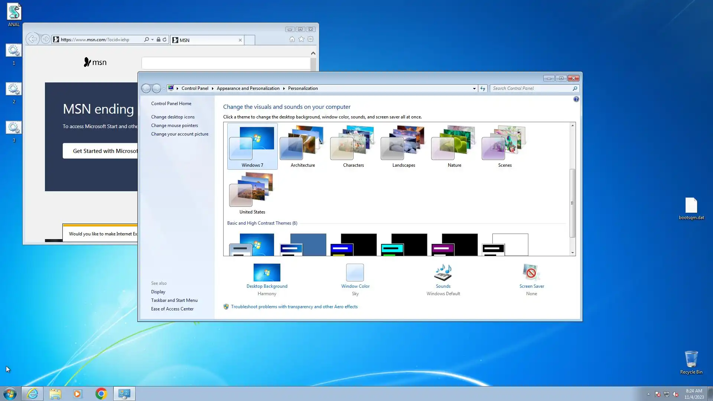The height and width of the screenshot is (401, 713).
Task: Open Screen Saver settings icon
Action: (x=531, y=273)
